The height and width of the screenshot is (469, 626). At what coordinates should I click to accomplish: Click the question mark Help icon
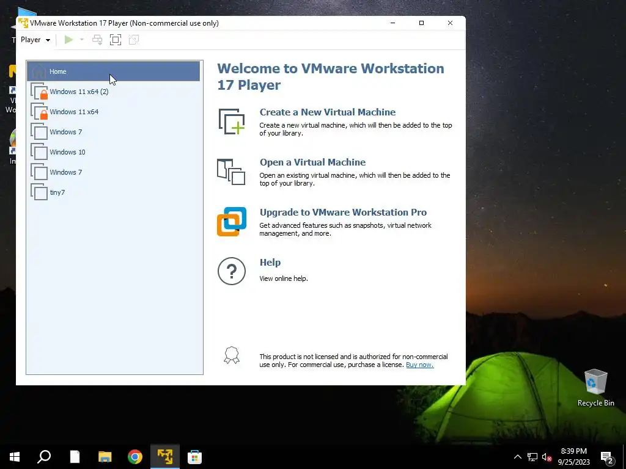(232, 271)
